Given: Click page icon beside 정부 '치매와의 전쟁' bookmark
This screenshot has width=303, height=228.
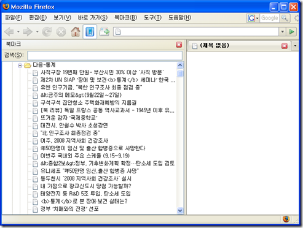Looking at the screenshot, I should pyautogui.click(x=35, y=210).
